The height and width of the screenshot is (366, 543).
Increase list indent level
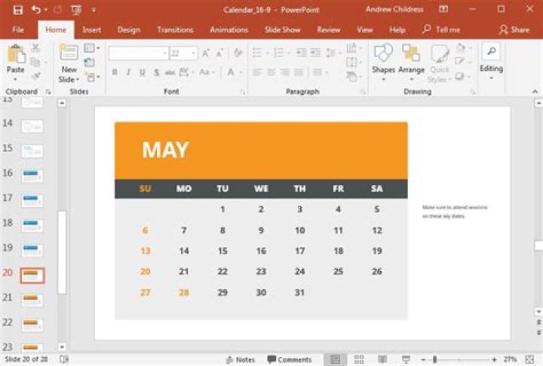click(315, 53)
